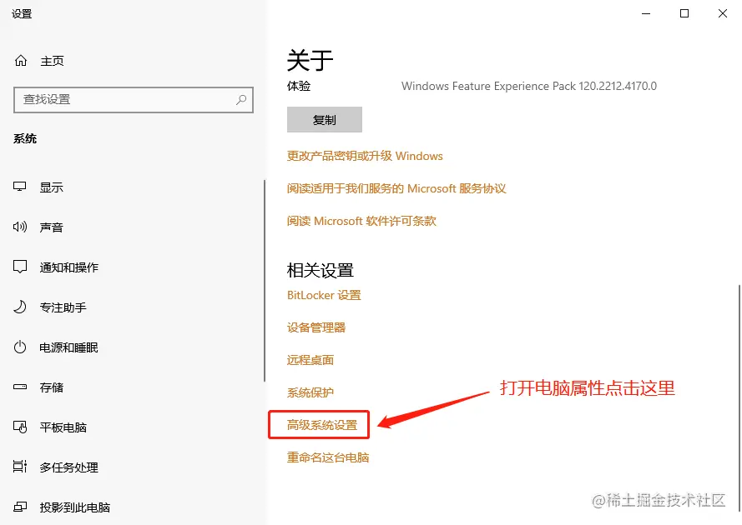Open the Microsoft 服务协议 link
742x525 pixels.
(396, 188)
